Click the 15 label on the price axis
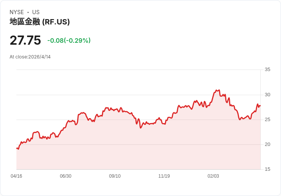 pyautogui.click(x=268, y=169)
